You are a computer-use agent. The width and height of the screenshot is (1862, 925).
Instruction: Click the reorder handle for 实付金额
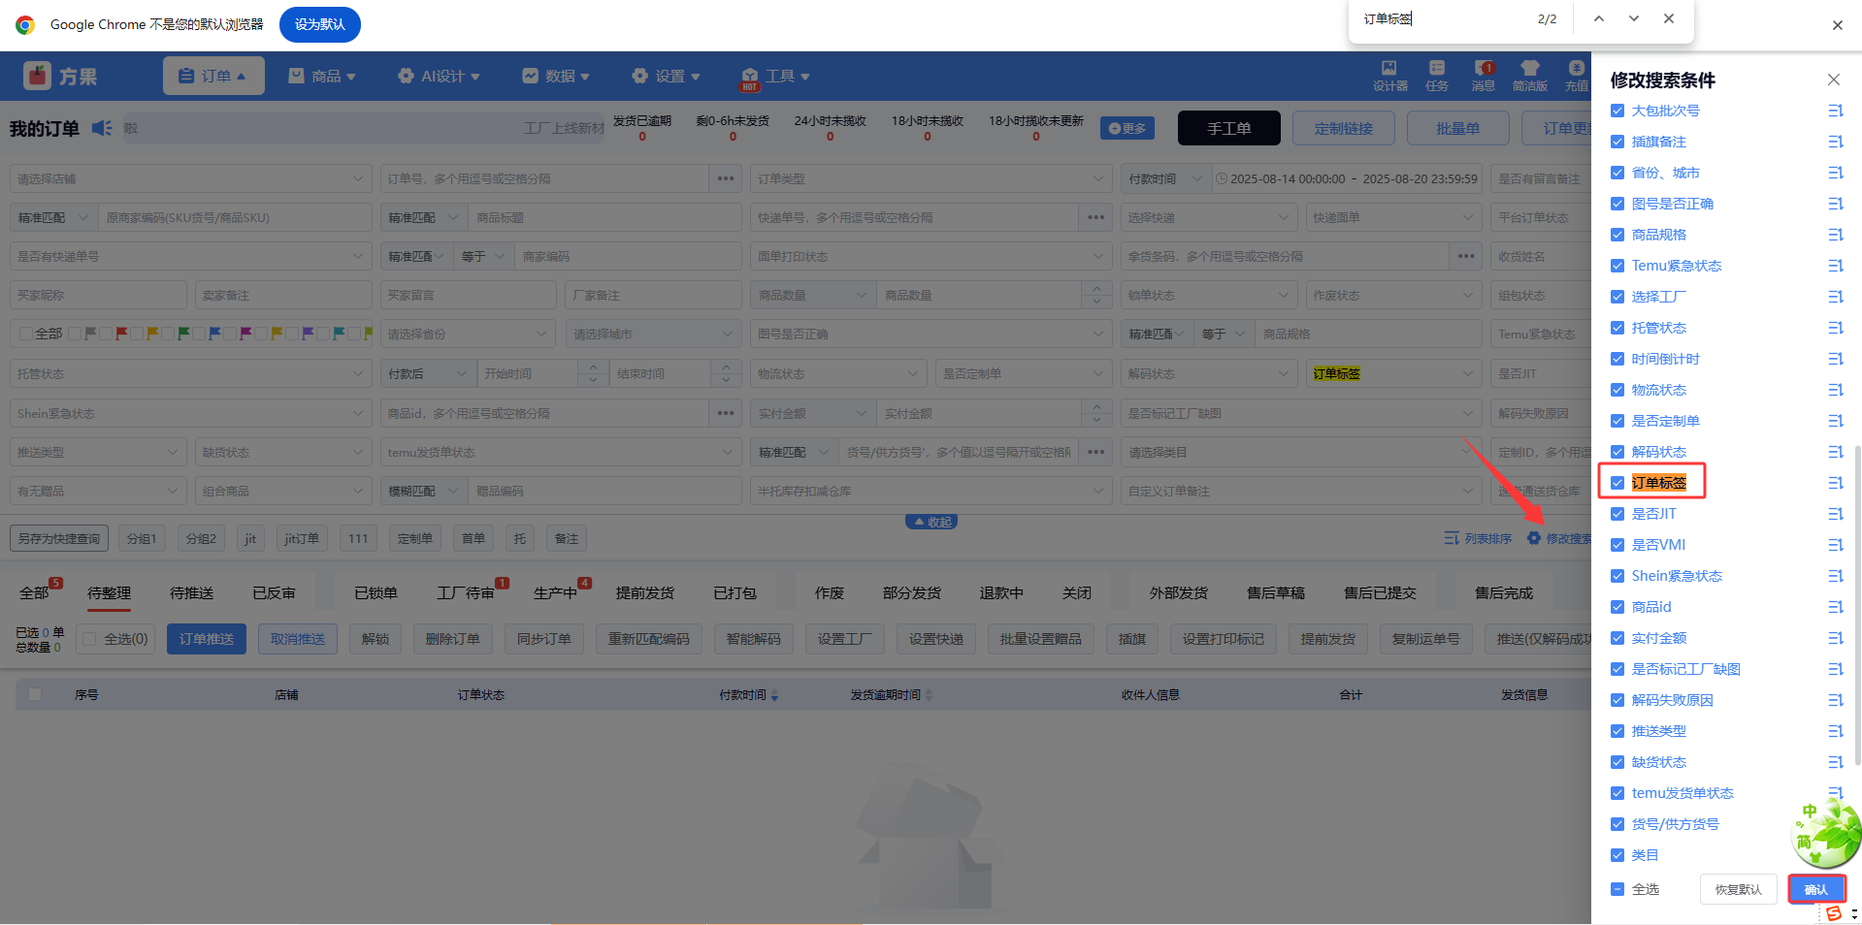click(x=1835, y=638)
